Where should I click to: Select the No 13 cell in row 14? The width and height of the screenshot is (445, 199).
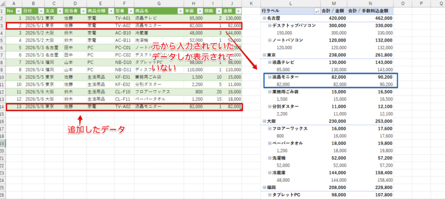point(14,107)
